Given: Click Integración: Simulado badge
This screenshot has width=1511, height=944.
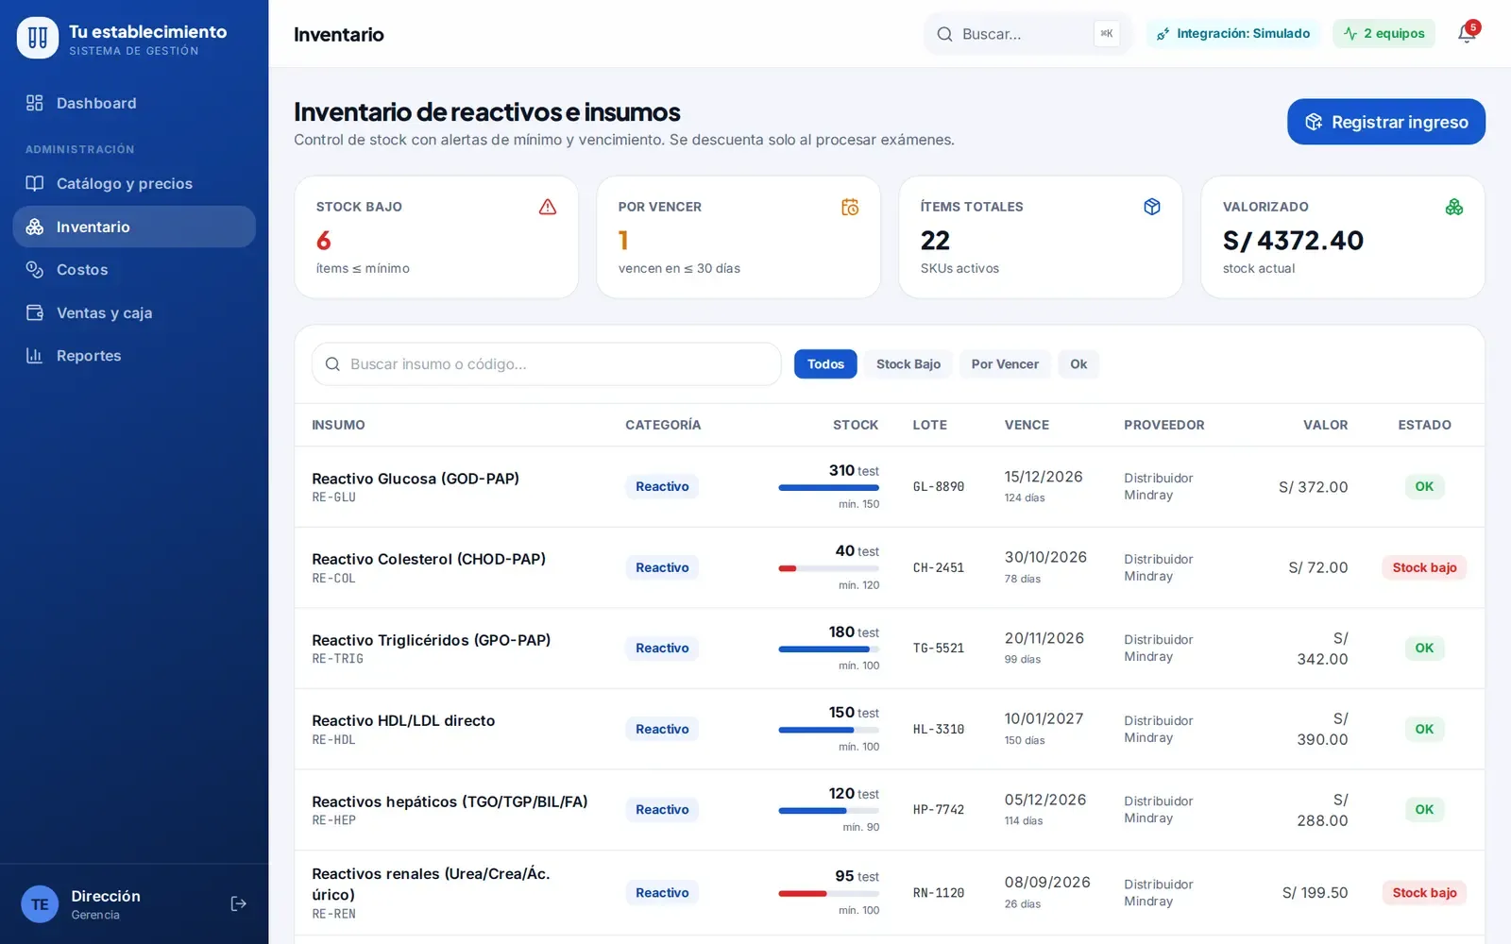Looking at the screenshot, I should tap(1233, 34).
